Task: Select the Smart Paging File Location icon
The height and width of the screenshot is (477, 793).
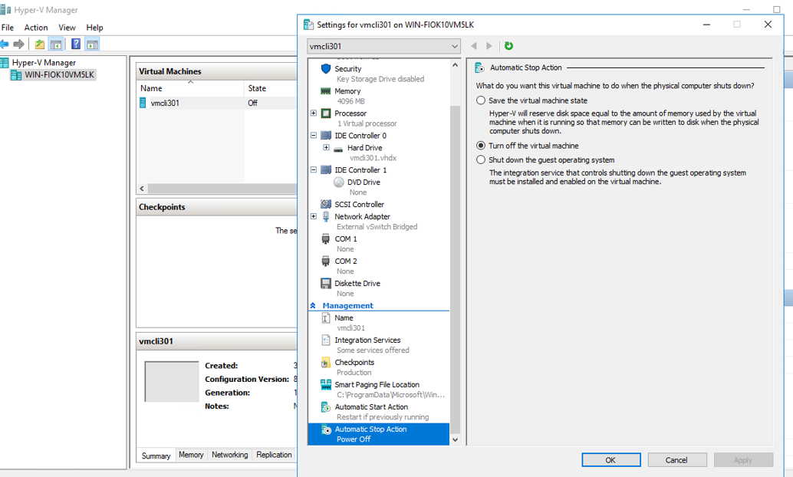Action: 326,384
